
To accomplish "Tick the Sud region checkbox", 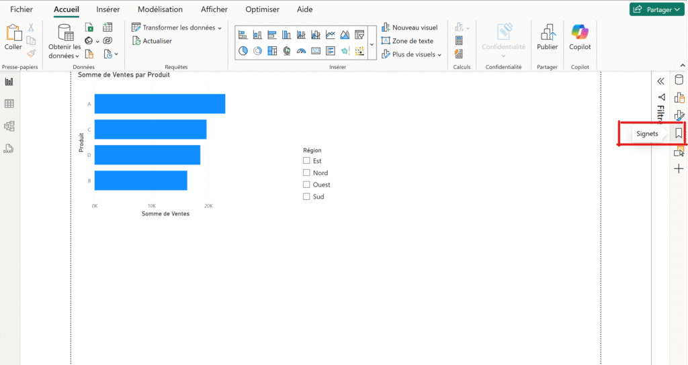I will coord(306,197).
